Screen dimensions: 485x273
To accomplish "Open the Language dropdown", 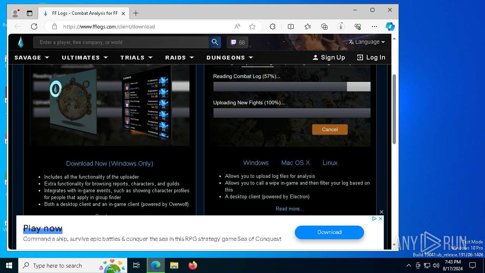I will 367,42.
